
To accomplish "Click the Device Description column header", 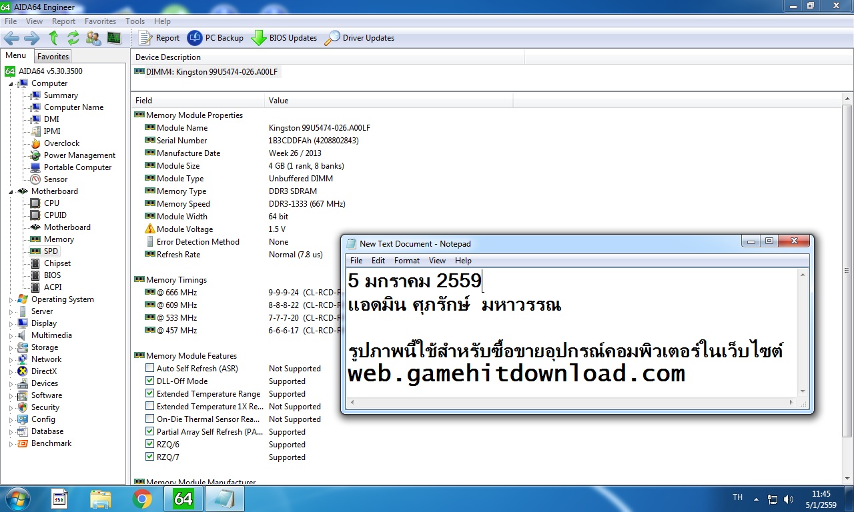I will (x=328, y=57).
